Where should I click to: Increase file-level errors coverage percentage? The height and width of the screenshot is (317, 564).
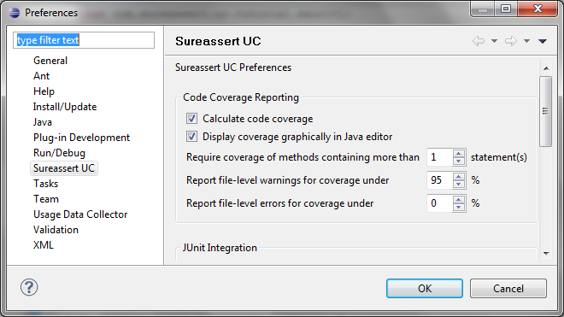(x=459, y=200)
